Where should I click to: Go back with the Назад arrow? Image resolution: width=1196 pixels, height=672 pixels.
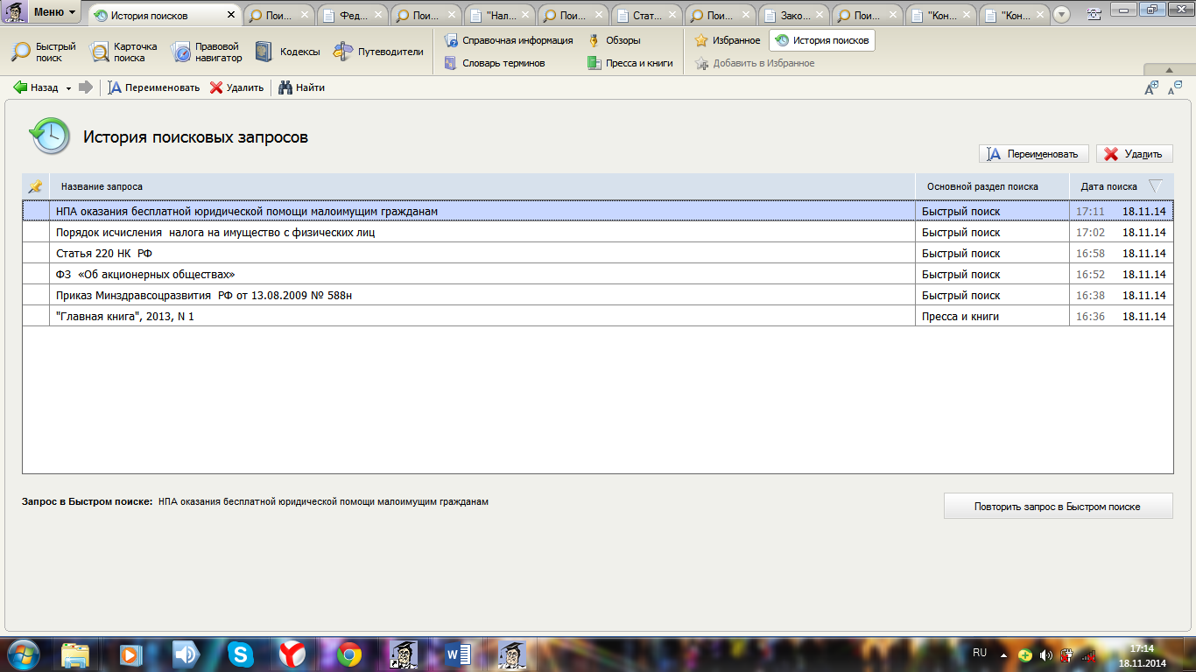point(35,87)
